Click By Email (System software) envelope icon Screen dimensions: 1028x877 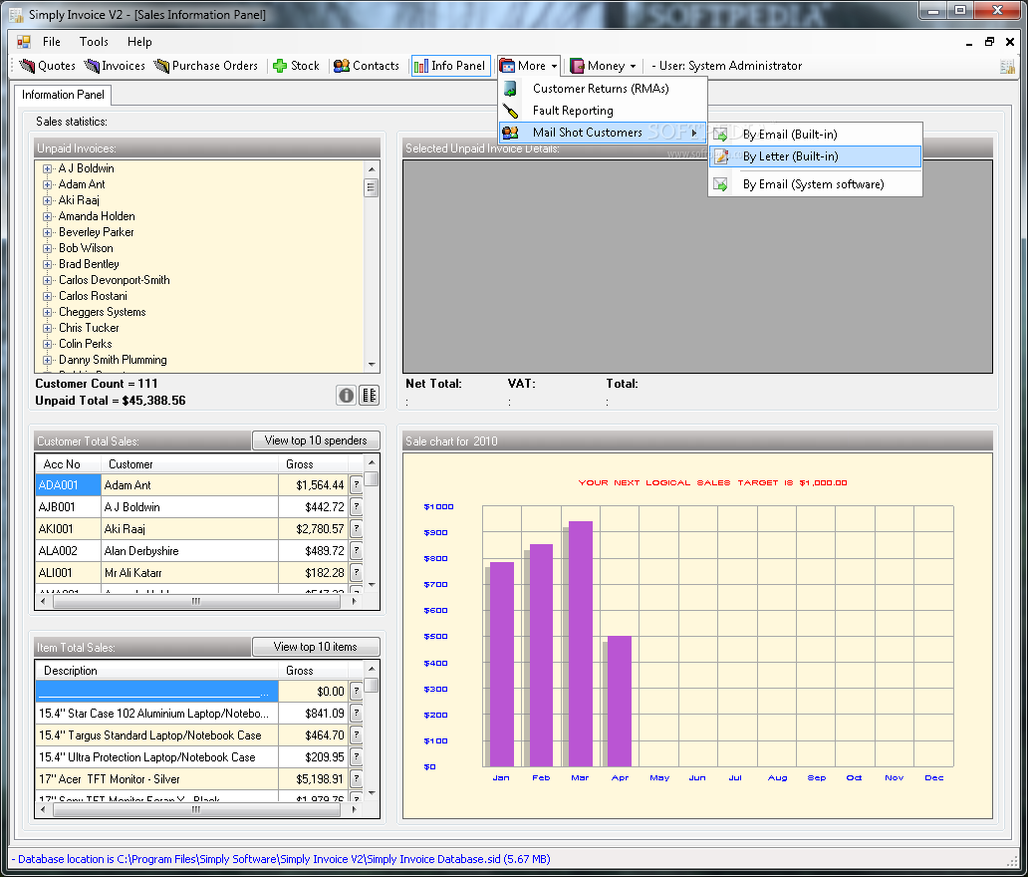pyautogui.click(x=720, y=184)
